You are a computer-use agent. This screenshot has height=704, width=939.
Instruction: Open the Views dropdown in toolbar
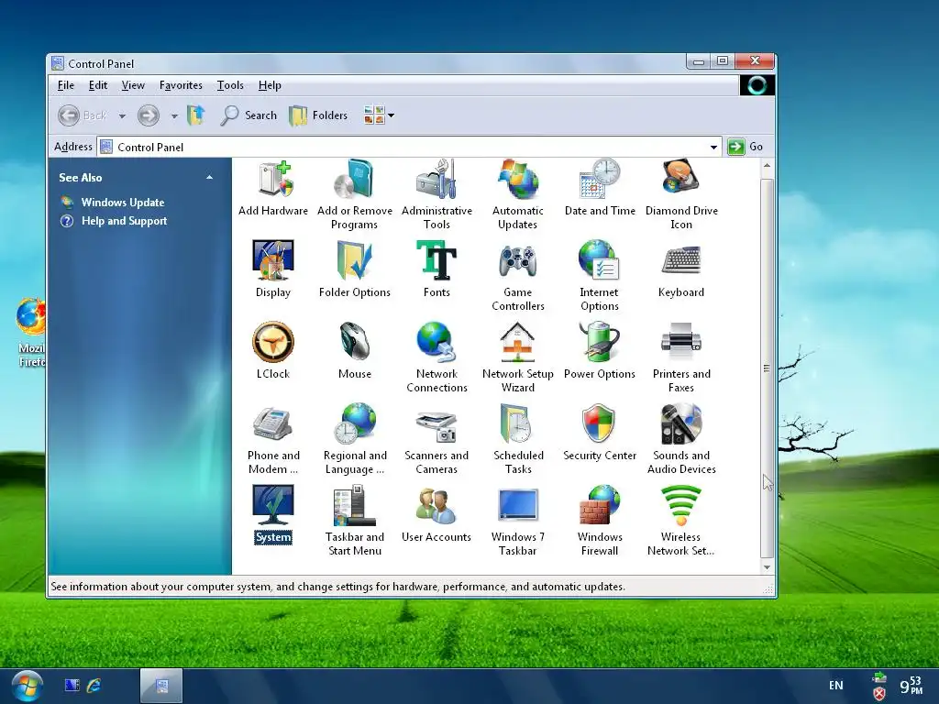[x=379, y=115]
